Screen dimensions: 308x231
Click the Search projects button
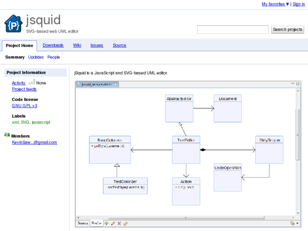(288, 30)
